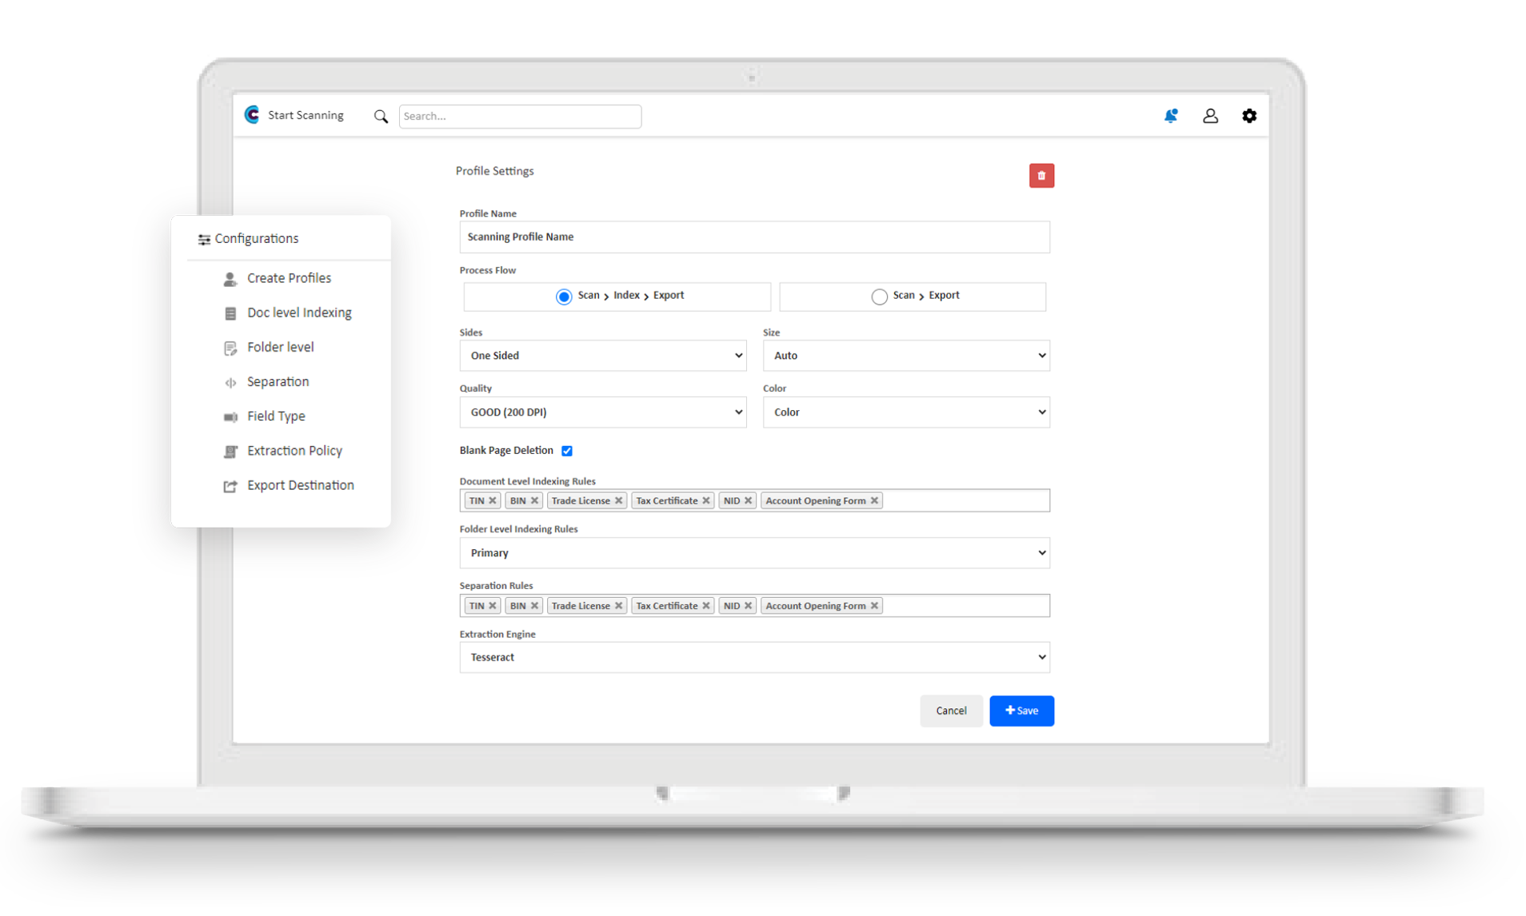This screenshot has height=916, width=1526.
Task: Select Scan > Export process flow radio
Action: (x=879, y=297)
